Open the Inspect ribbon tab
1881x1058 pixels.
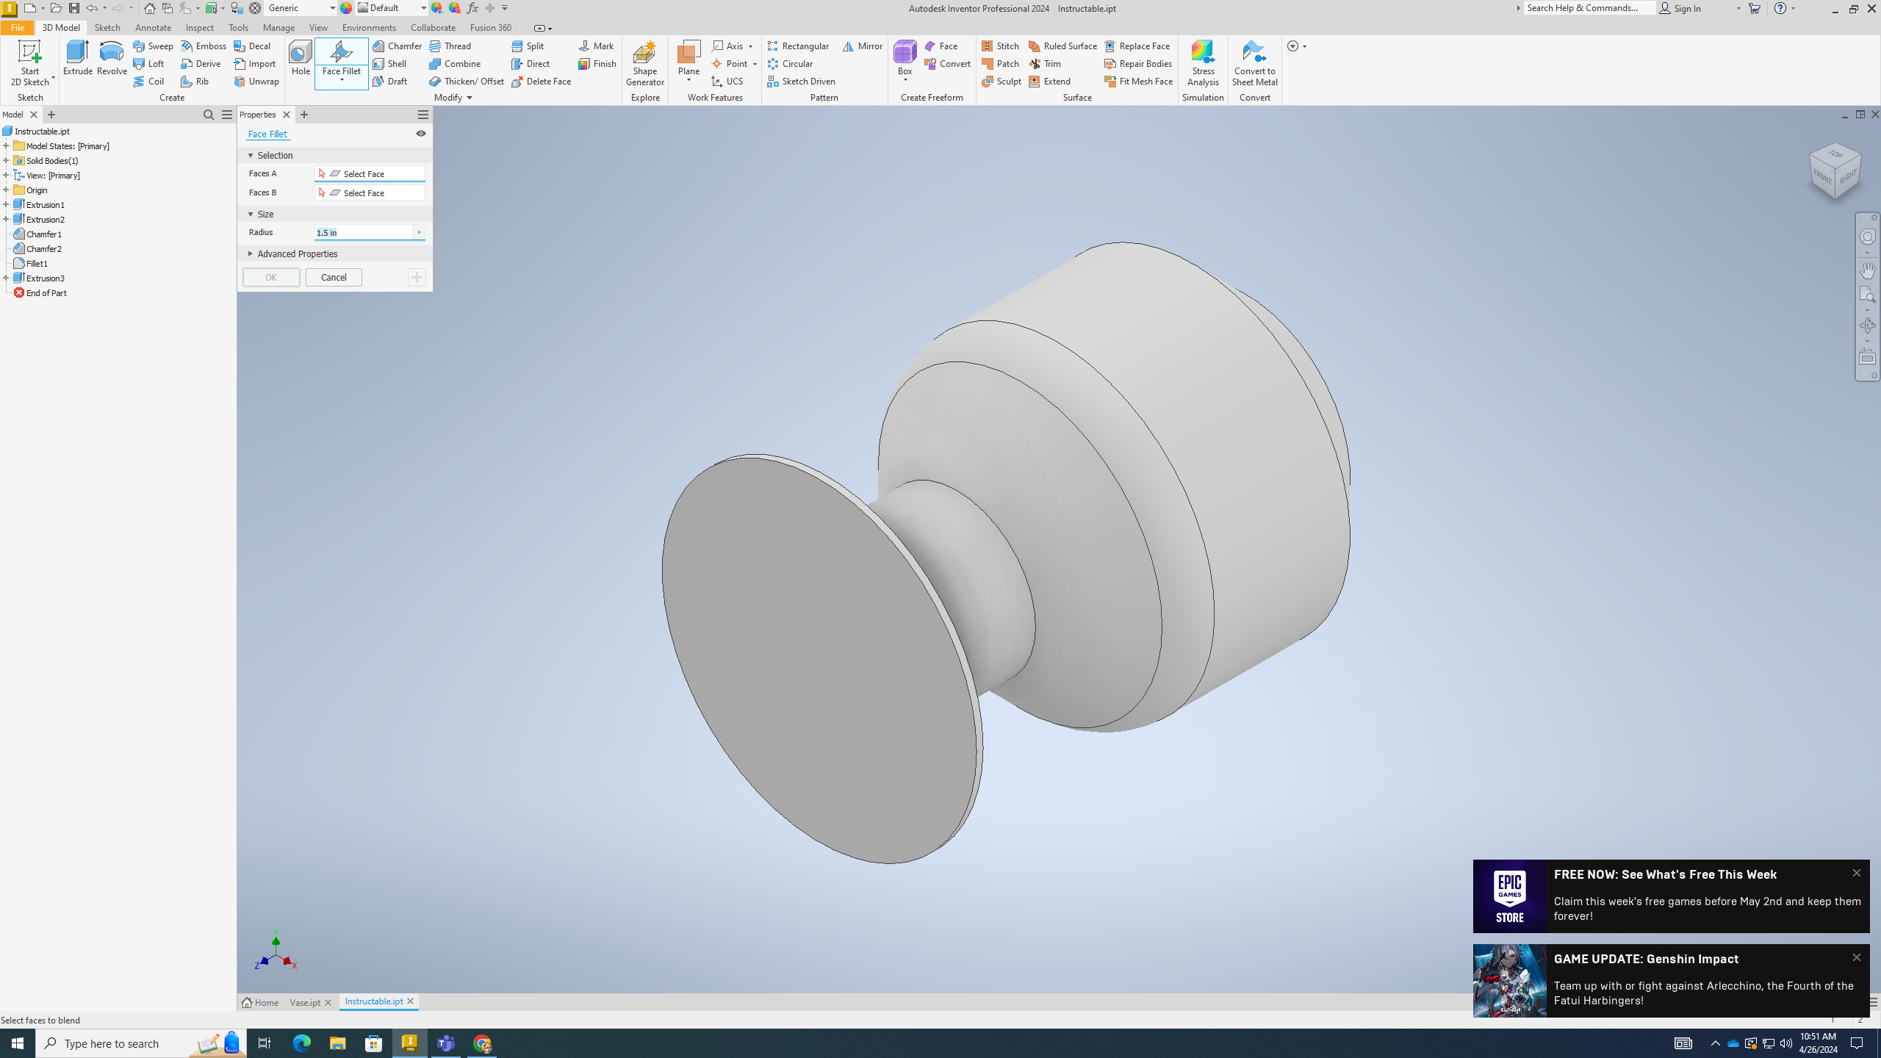tap(200, 28)
